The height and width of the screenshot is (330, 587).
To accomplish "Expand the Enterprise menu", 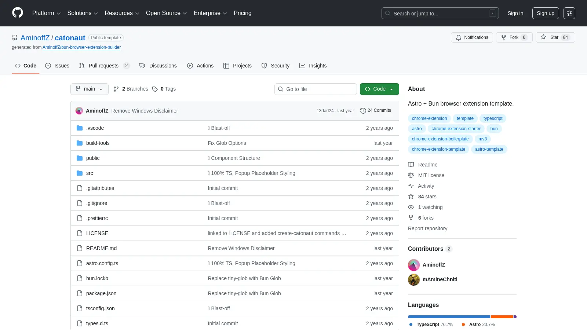I will (x=210, y=13).
